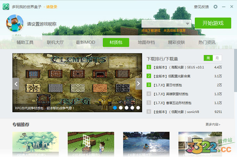
Task: Select the fourth carousel dot
Action: click(132, 108)
